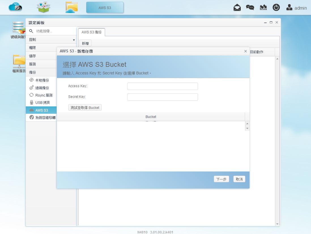Screen dimensions: 311x234
Task: Maximize the 設定面板 window
Action: [271, 22]
